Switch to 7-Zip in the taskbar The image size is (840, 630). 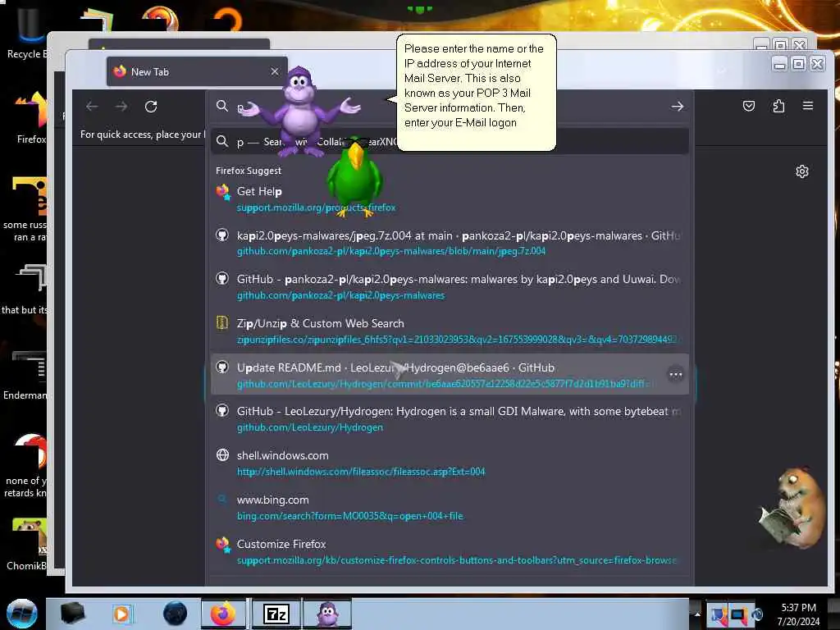coord(276,614)
